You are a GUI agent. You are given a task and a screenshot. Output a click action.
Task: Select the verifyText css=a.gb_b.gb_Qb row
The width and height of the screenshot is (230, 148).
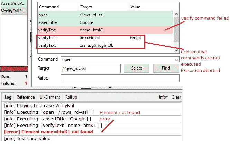click(105, 45)
